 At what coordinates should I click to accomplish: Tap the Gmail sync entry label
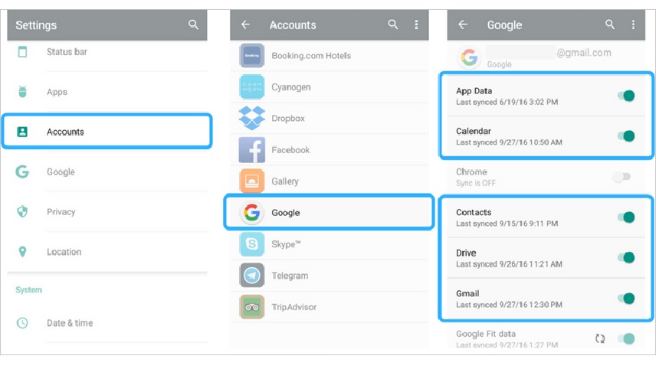point(467,293)
